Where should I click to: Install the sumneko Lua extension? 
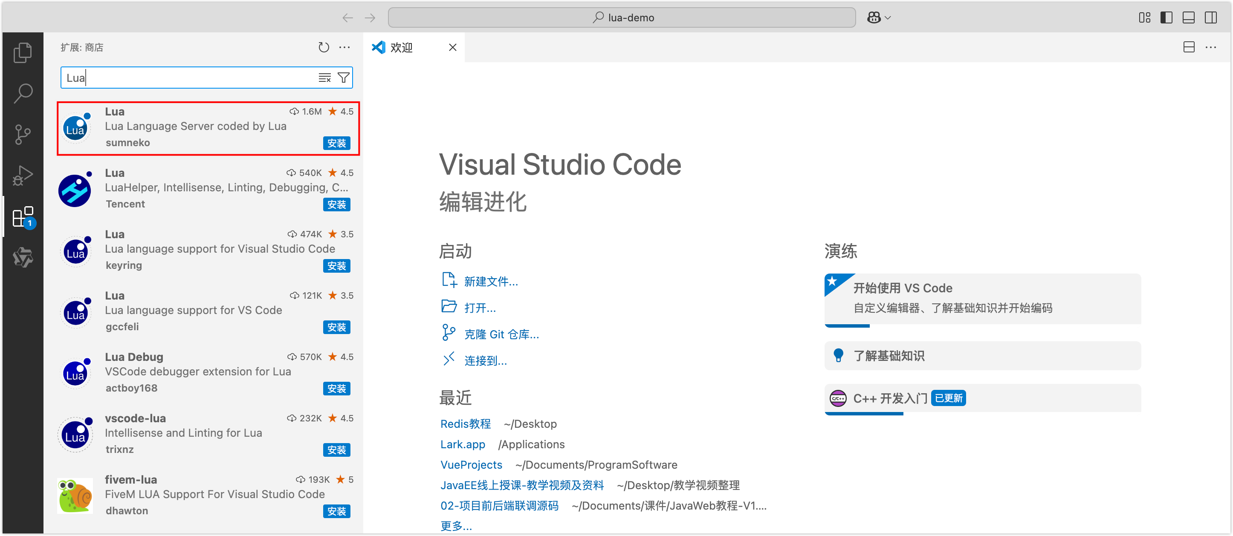336,143
